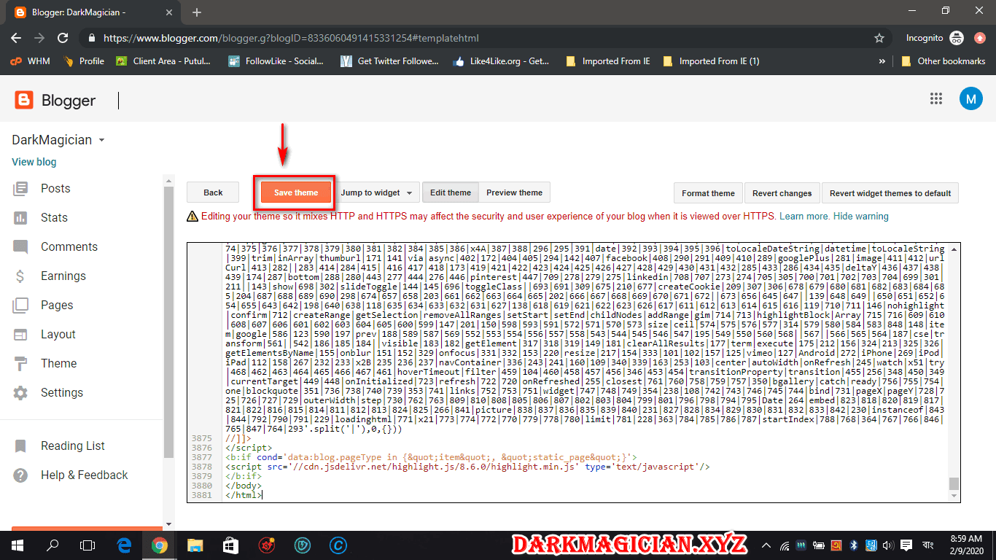The width and height of the screenshot is (996, 560).
Task: Open Imported From IE (1) folder
Action: coord(711,61)
